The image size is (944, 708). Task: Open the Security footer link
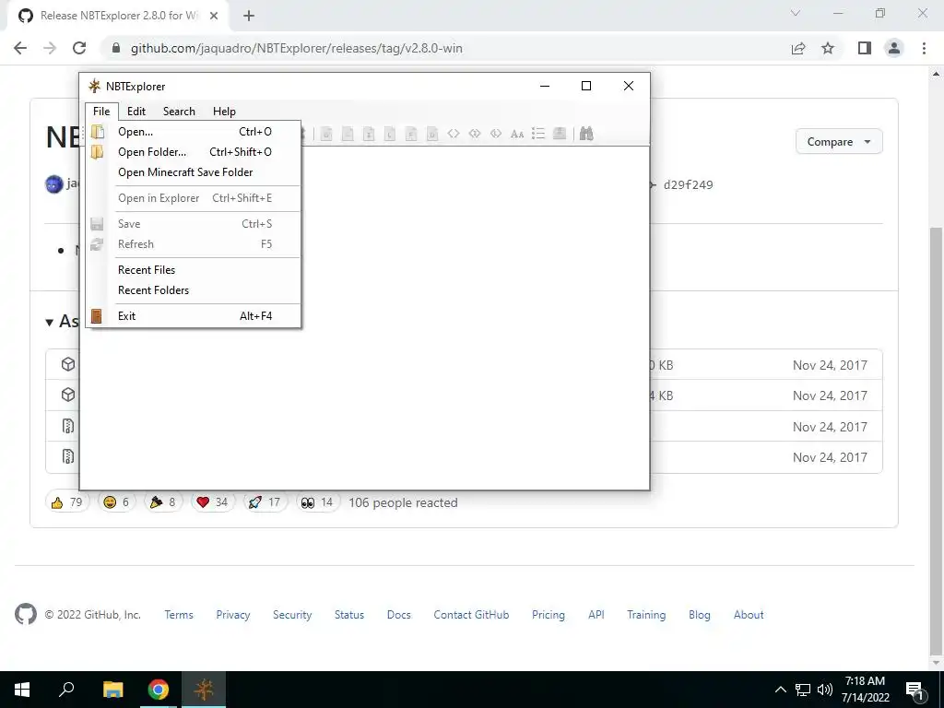(x=292, y=615)
